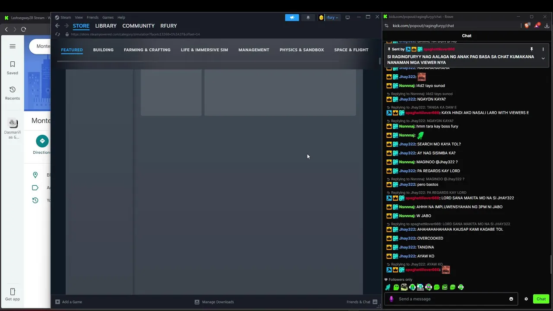553x311 pixels.
Task: Click the Kick chat scrollbar
Action: [x=551, y=264]
